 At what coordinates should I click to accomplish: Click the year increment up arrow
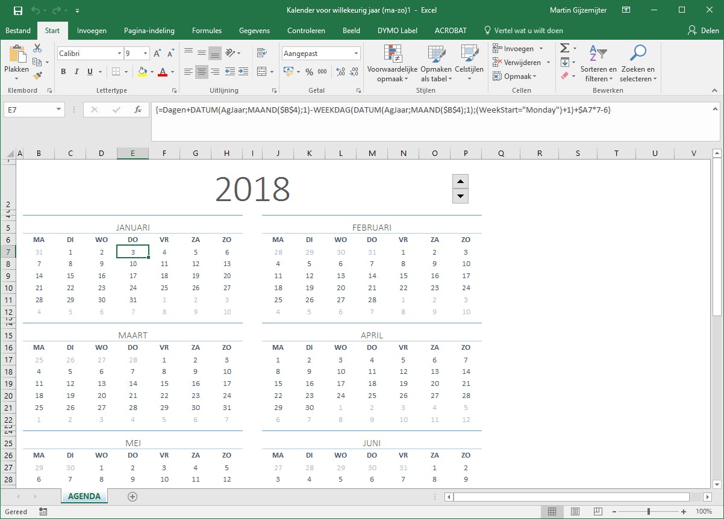[x=460, y=181]
